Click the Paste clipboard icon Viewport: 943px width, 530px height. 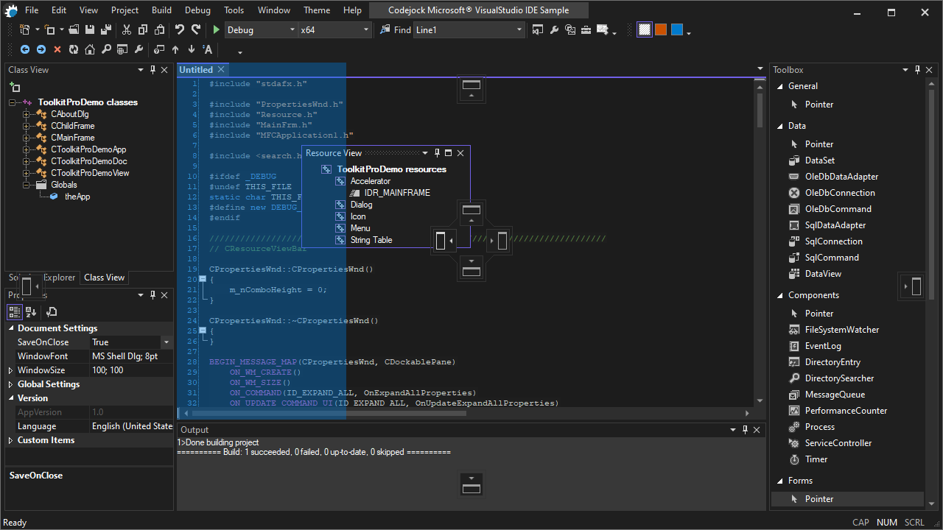pos(159,30)
